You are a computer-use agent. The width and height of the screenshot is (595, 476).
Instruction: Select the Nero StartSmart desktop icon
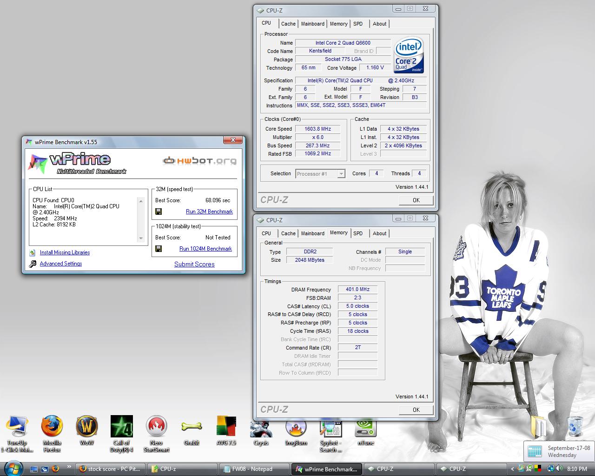click(x=157, y=434)
